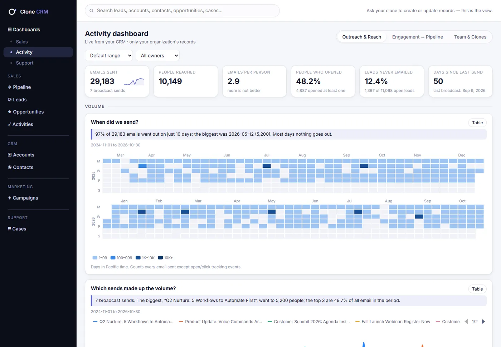The height and width of the screenshot is (347, 501).
Task: Click the 1–99 heatmap legend swatch
Action: coord(95,258)
